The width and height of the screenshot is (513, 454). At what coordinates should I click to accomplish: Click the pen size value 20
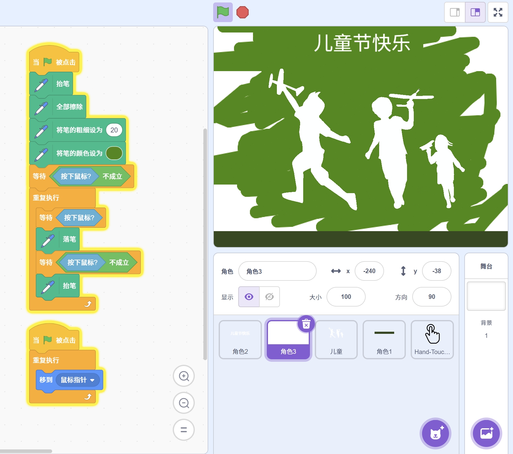click(114, 130)
